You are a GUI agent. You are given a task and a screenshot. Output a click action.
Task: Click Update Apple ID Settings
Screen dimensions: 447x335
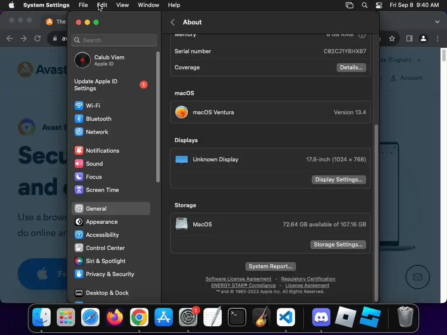(110, 85)
